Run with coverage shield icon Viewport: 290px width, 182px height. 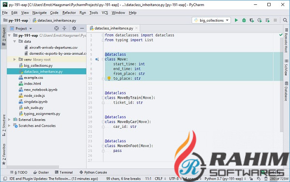[x=251, y=20]
